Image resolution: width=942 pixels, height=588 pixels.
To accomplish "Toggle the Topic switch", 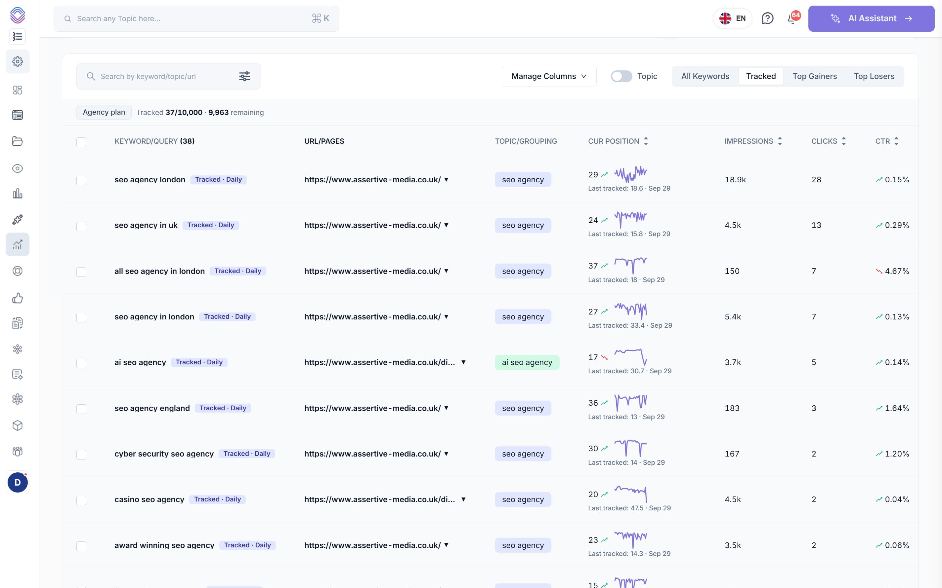I will pos(621,76).
